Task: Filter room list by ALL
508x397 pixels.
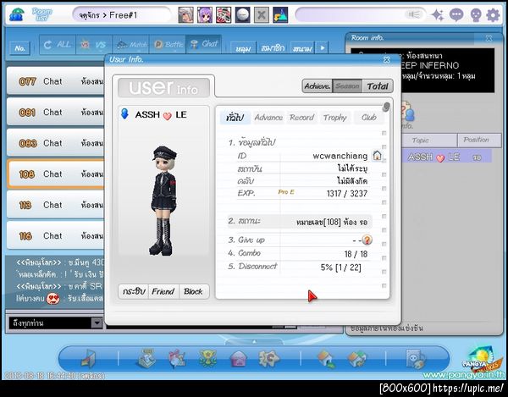Action: click(58, 44)
